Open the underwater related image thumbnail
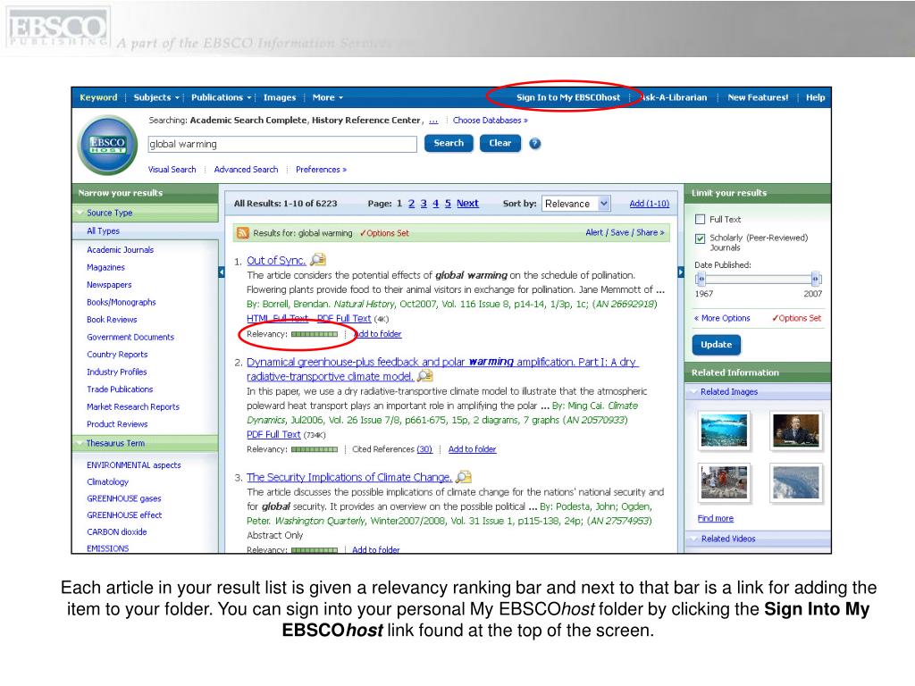Viewport: 915px width, 686px height. 724,431
